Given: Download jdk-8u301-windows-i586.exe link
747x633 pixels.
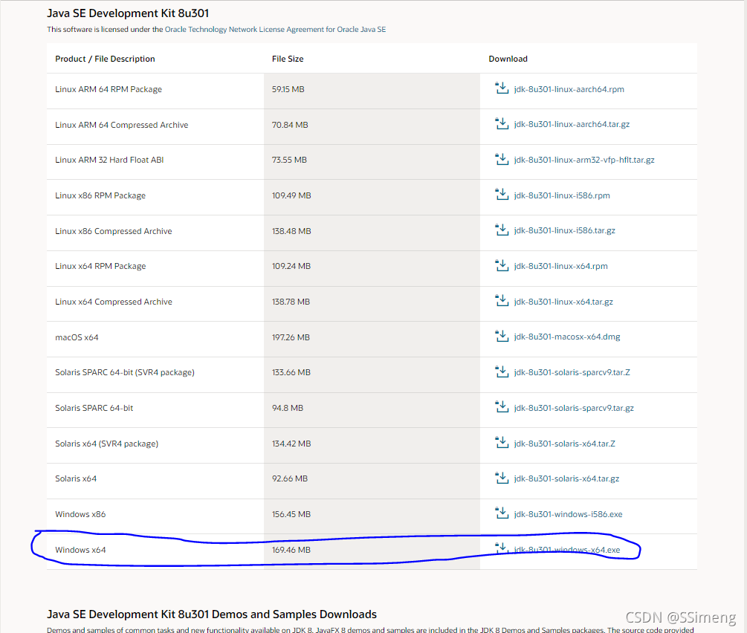Looking at the screenshot, I should (x=569, y=514).
